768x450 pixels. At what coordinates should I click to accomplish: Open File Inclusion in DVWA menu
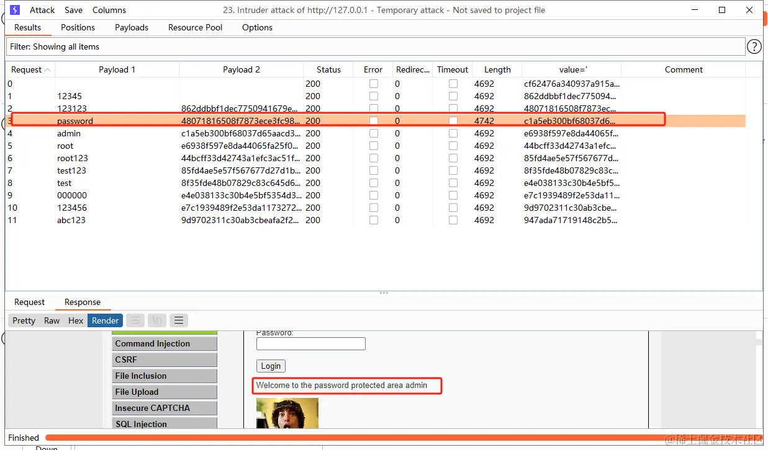165,376
